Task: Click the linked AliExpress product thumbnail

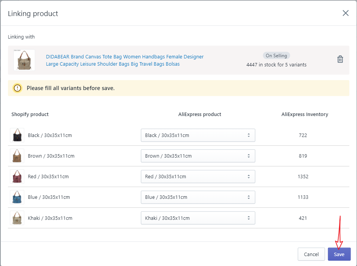Action: [x=24, y=60]
